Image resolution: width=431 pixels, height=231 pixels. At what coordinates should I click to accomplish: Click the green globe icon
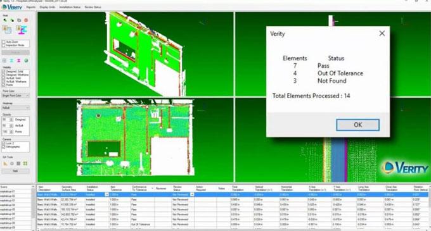(26, 60)
